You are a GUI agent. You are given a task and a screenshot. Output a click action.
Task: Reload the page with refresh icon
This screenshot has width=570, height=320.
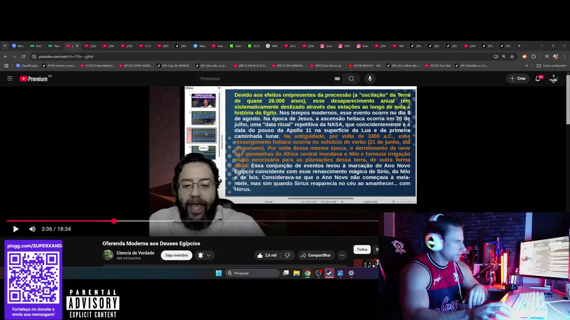click(23, 56)
